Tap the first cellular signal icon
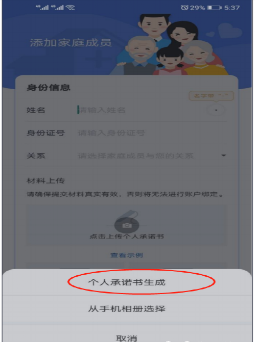Image resolution: width=256 pixels, height=342 pixels. (42, 8)
